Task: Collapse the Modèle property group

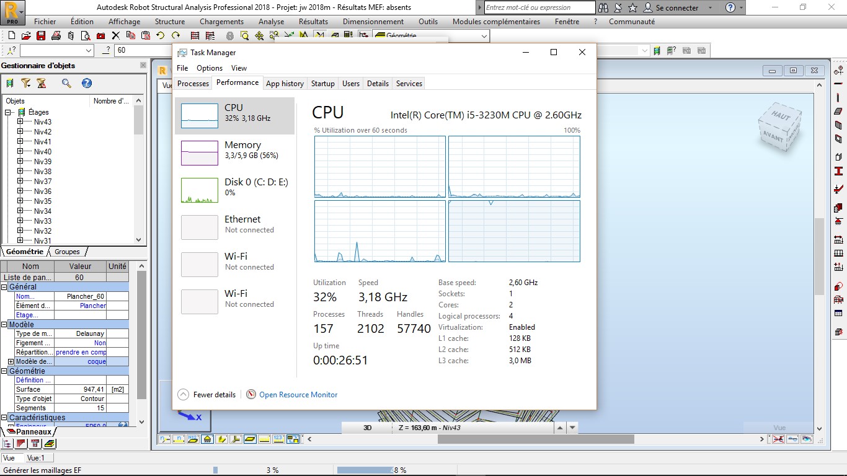Action: point(4,324)
